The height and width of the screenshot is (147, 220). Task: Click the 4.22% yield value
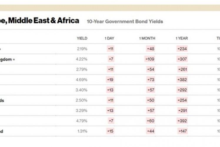[x=82, y=59]
